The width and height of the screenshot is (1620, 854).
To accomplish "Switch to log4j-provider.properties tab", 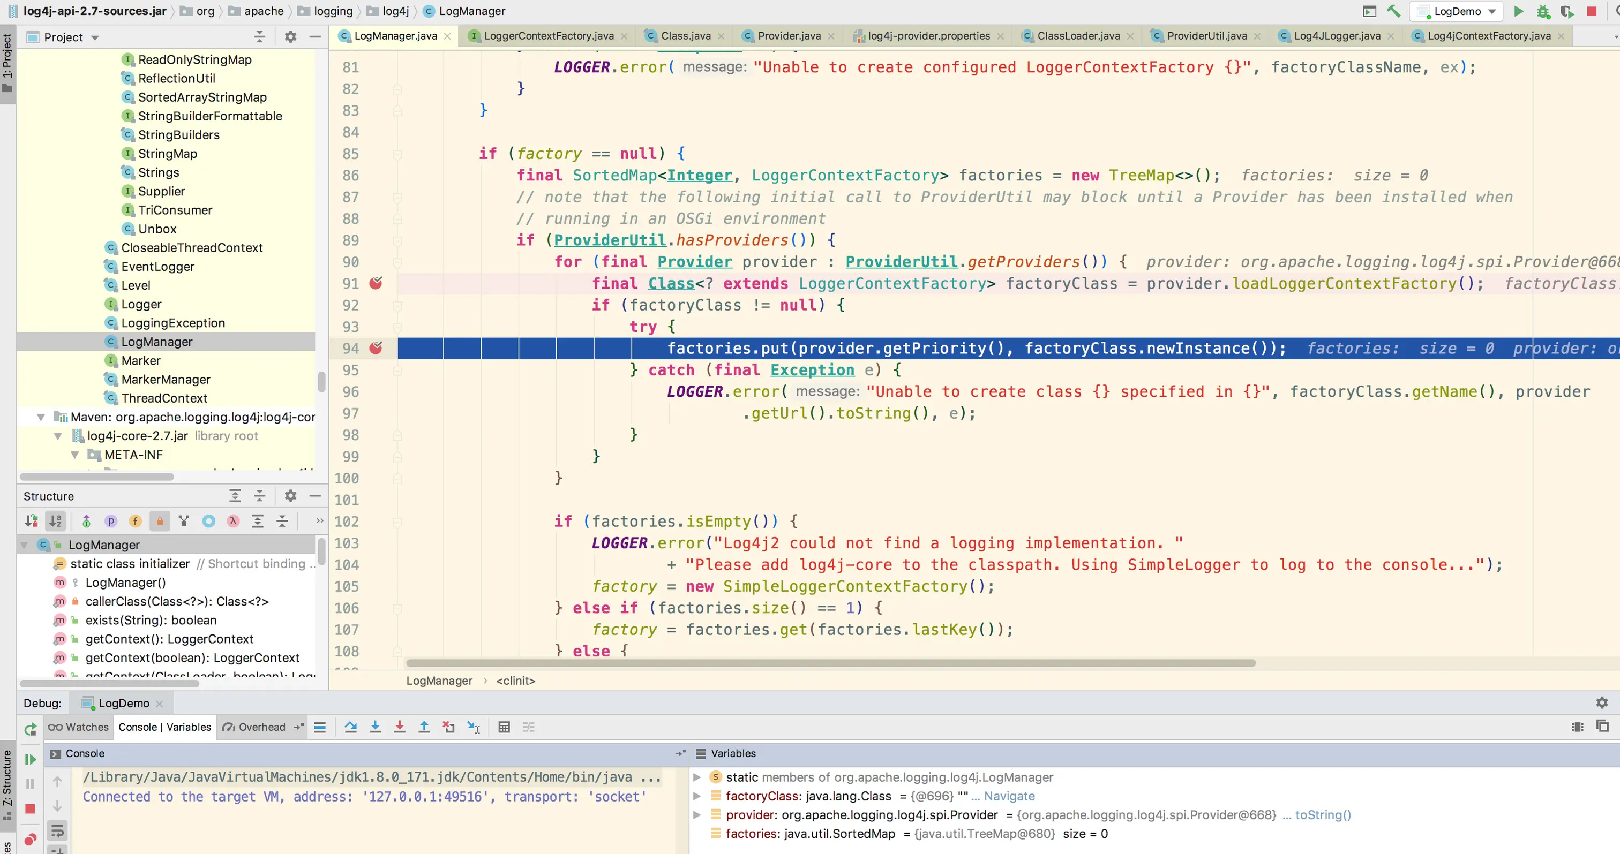I will pos(928,36).
